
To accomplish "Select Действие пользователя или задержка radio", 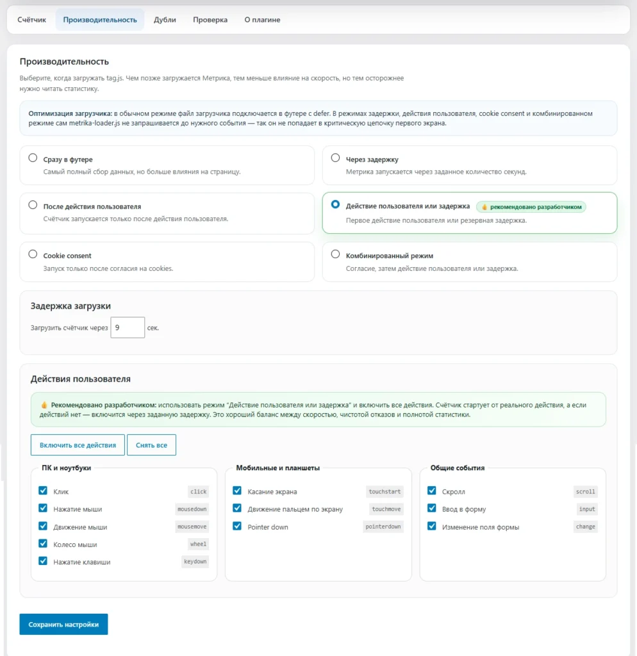I will pyautogui.click(x=335, y=204).
